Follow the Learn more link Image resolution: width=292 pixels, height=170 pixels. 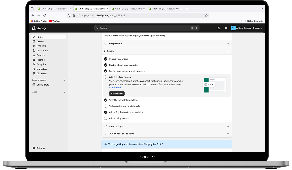coord(115,88)
